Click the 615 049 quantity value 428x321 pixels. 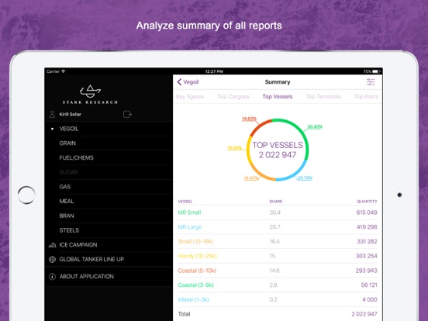(367, 212)
